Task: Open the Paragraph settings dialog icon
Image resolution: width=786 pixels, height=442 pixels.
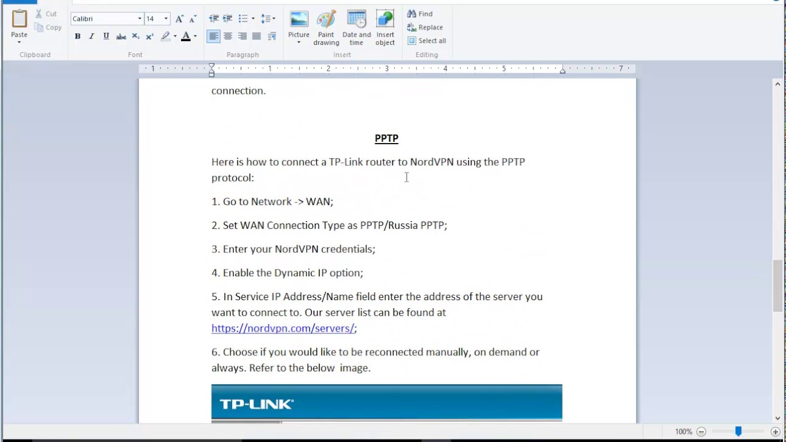Action: pos(272,36)
